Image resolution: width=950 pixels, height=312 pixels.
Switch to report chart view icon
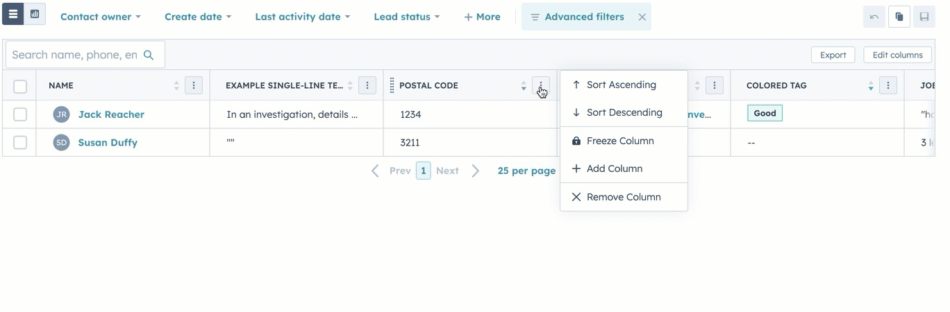(x=35, y=14)
